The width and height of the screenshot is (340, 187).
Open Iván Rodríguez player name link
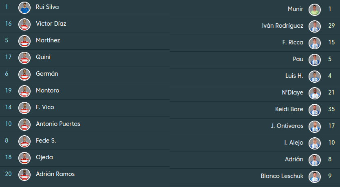[283, 26]
